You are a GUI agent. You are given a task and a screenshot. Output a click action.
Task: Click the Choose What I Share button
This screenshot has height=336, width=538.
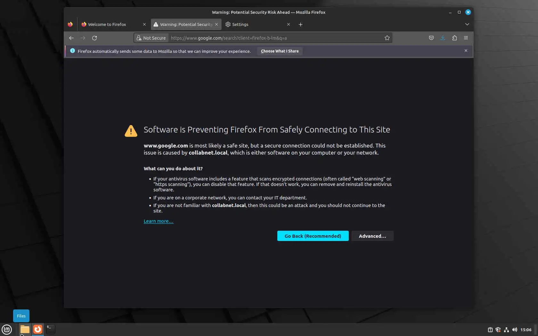click(280, 51)
